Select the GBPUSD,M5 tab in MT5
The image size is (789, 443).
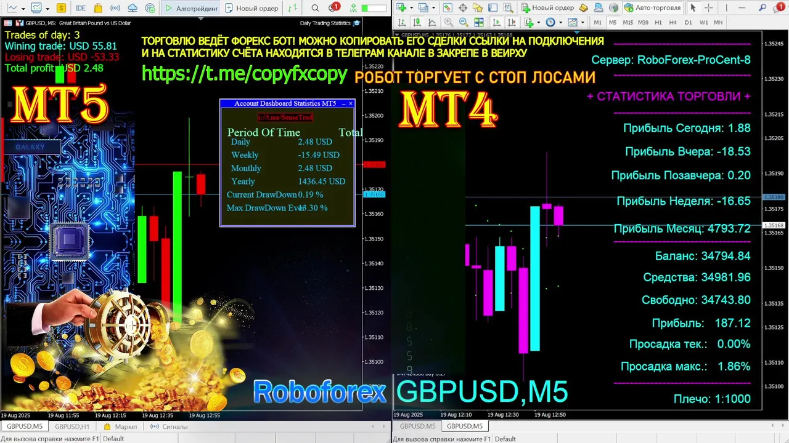(25, 426)
